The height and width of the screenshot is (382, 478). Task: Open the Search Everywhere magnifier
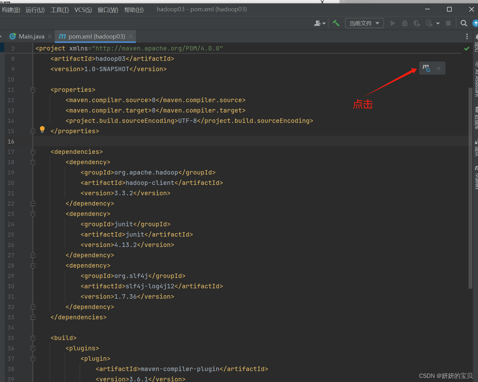click(x=464, y=23)
